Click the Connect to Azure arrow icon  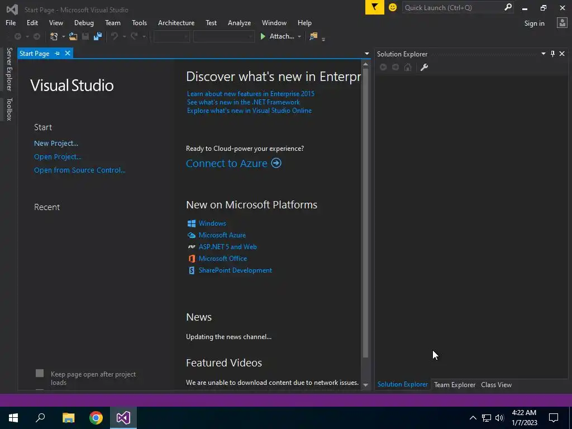[276, 163]
